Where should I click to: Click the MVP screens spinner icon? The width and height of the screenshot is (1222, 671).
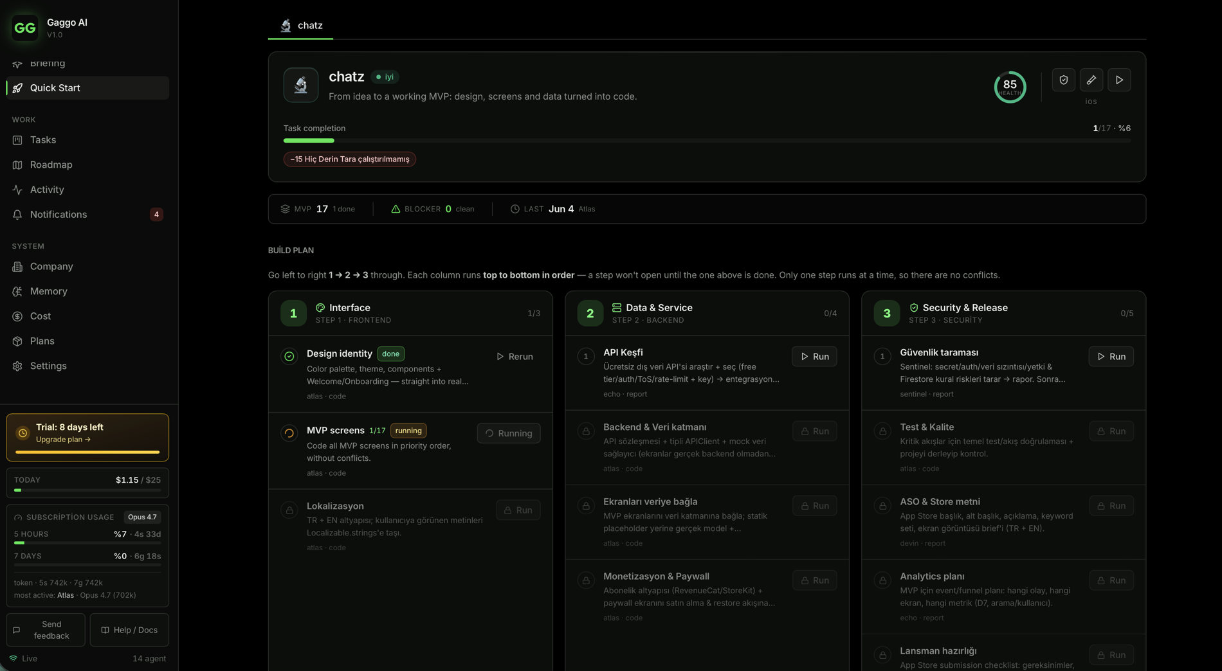point(289,433)
